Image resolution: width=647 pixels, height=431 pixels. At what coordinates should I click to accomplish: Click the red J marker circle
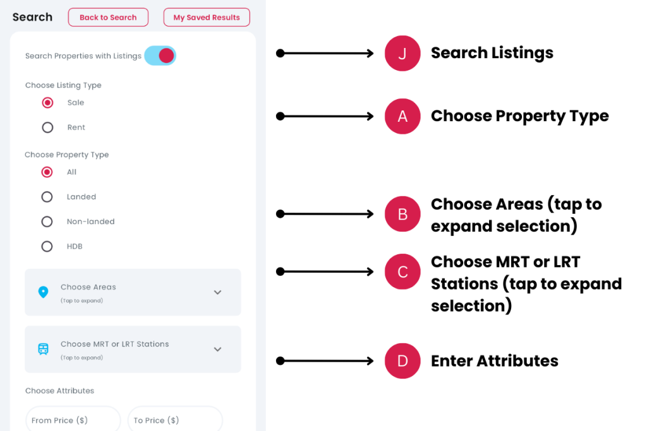(402, 54)
